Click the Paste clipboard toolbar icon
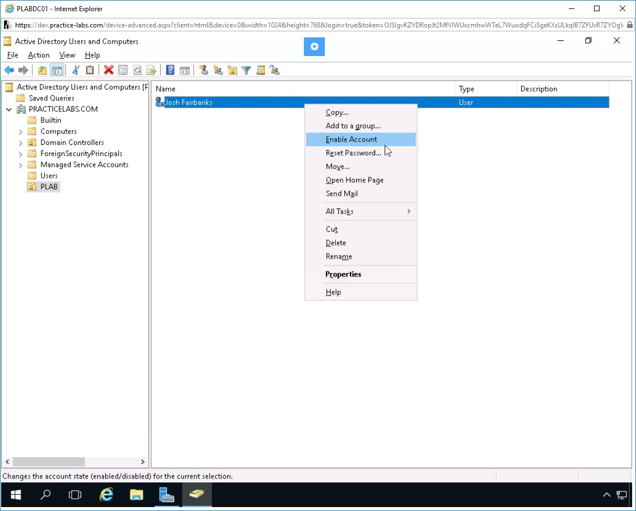636x511 pixels. coord(90,70)
